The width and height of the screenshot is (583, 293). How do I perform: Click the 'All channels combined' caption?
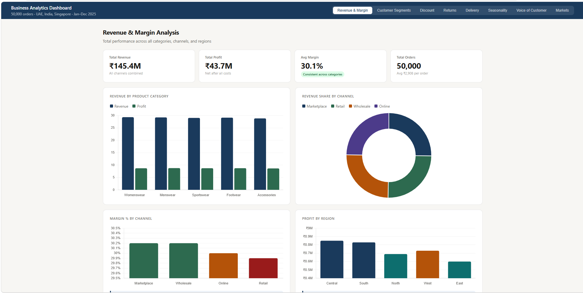(x=126, y=74)
